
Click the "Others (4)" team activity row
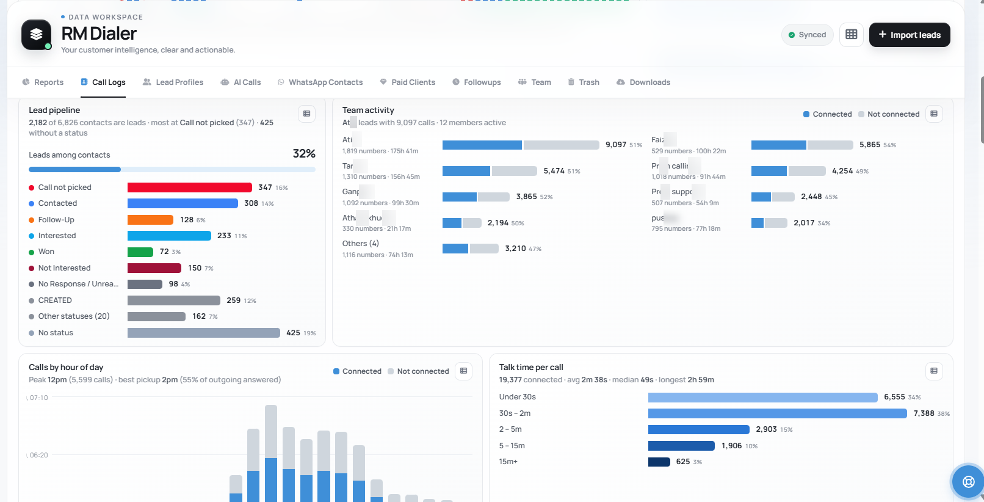(442, 249)
